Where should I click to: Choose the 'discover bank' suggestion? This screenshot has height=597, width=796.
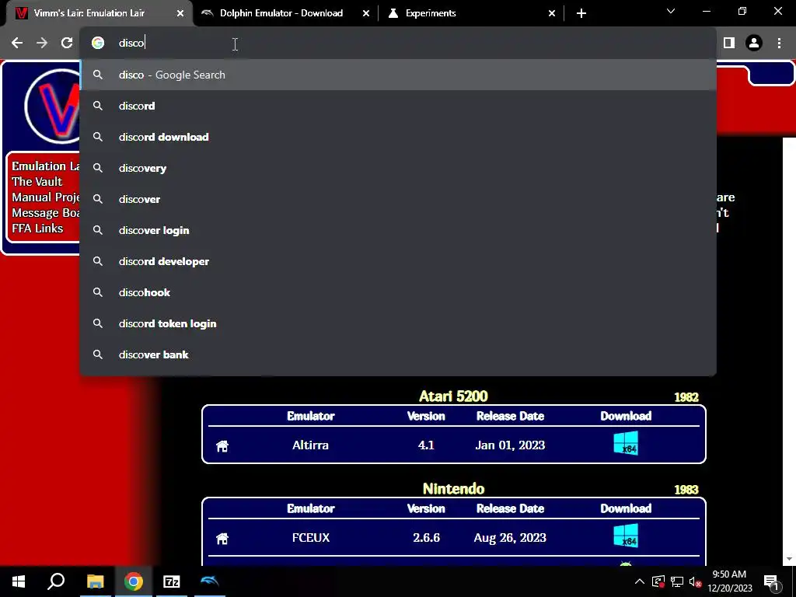click(x=398, y=354)
